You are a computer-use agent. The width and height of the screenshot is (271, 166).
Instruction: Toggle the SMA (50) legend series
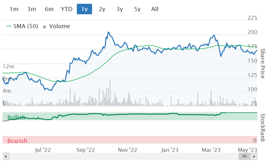[22, 26]
